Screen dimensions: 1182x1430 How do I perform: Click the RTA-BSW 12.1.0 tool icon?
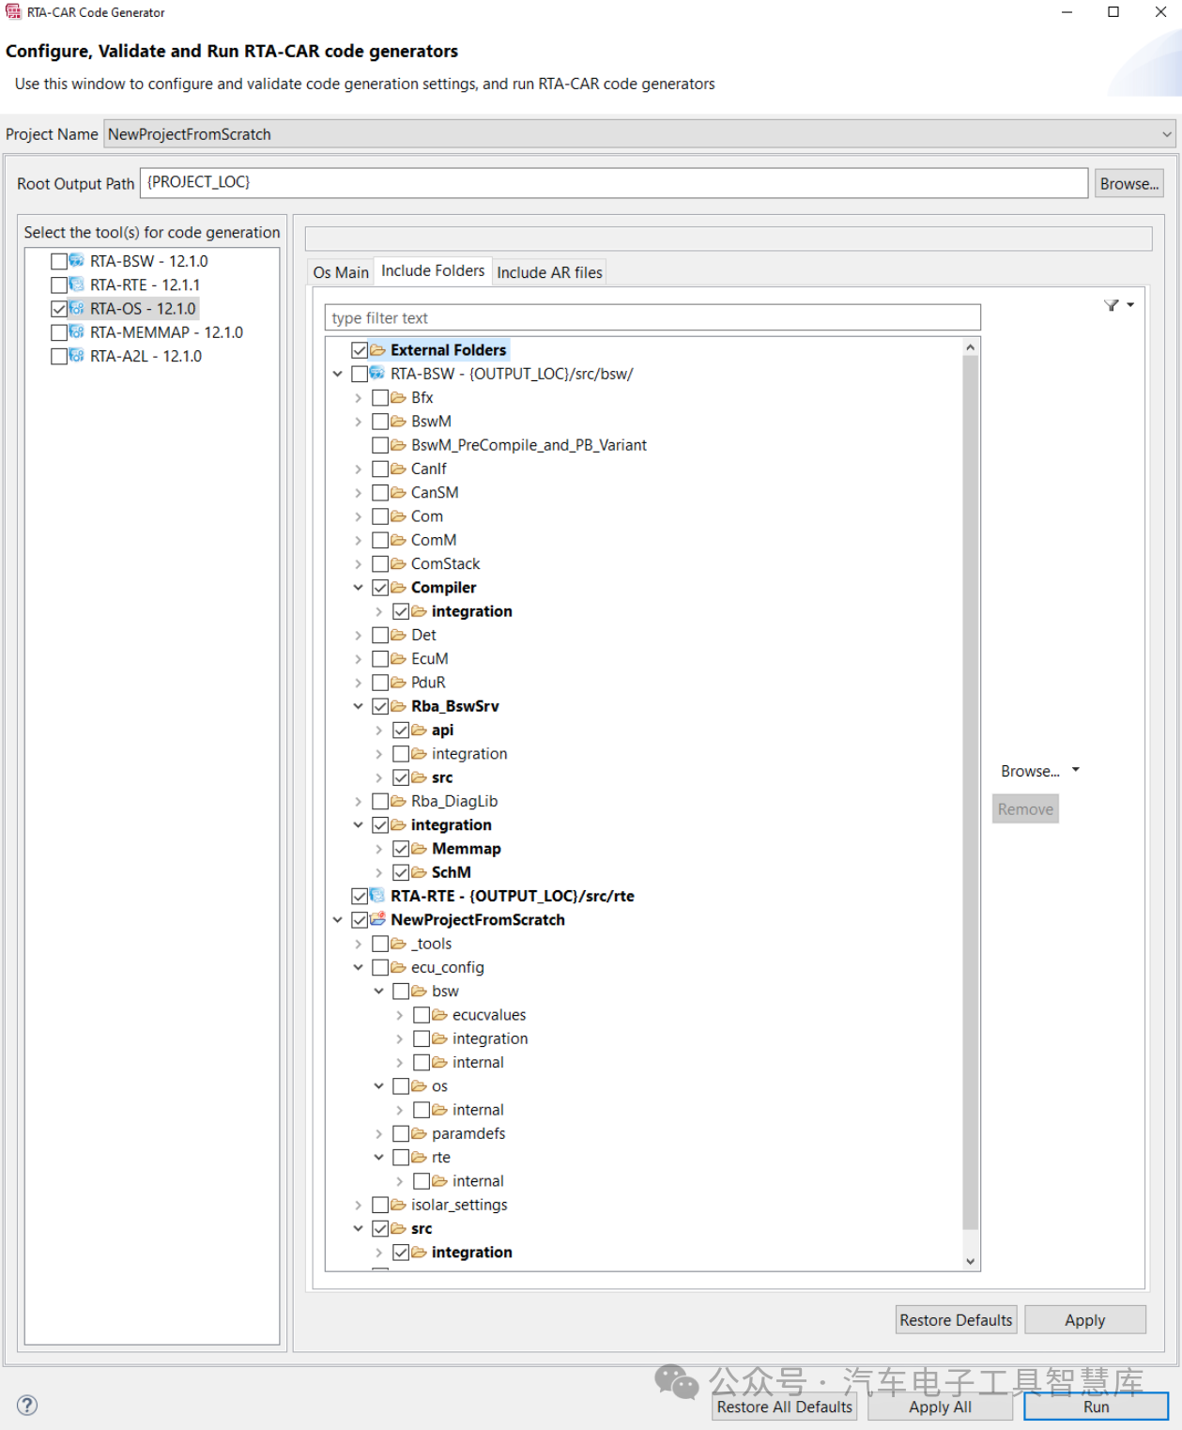point(77,261)
